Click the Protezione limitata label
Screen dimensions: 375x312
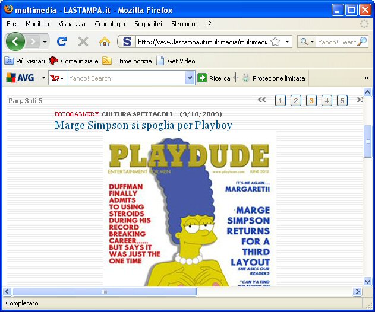279,78
